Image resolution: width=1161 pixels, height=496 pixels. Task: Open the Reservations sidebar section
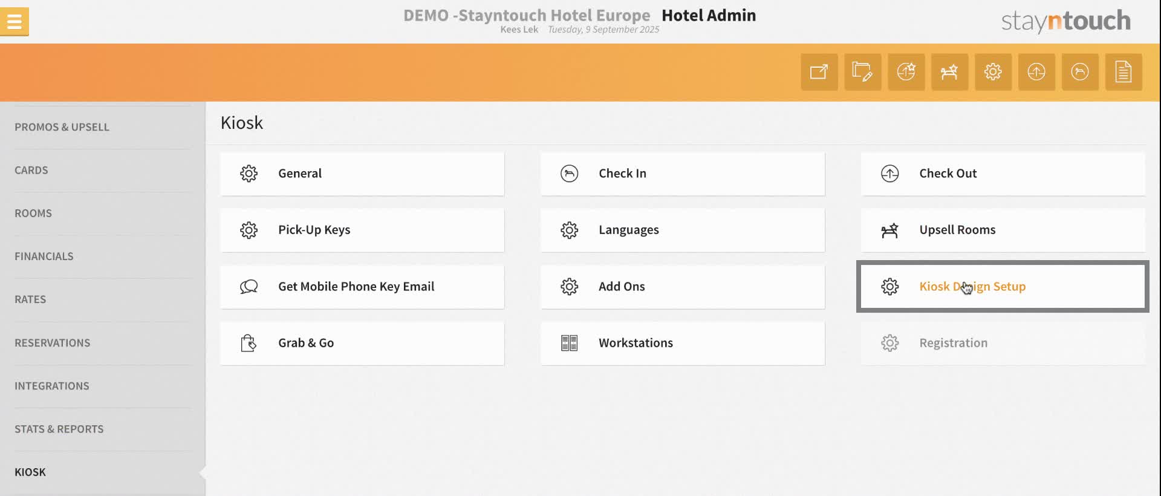pyautogui.click(x=103, y=343)
